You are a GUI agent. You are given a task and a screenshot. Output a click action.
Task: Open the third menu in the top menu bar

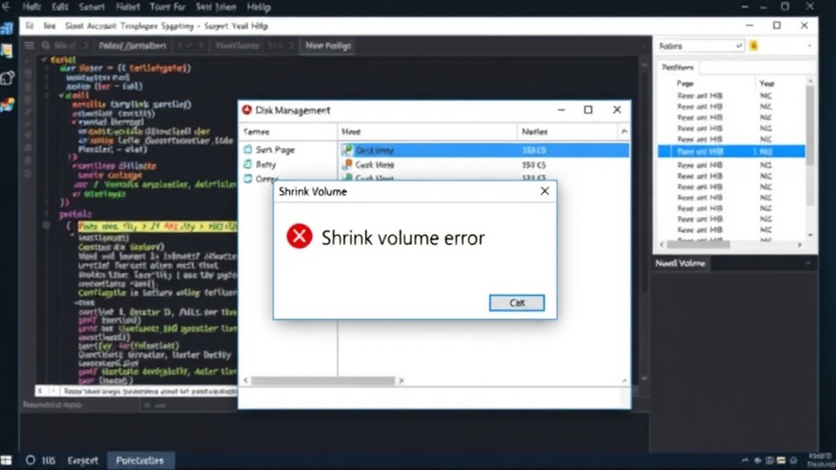(91, 7)
